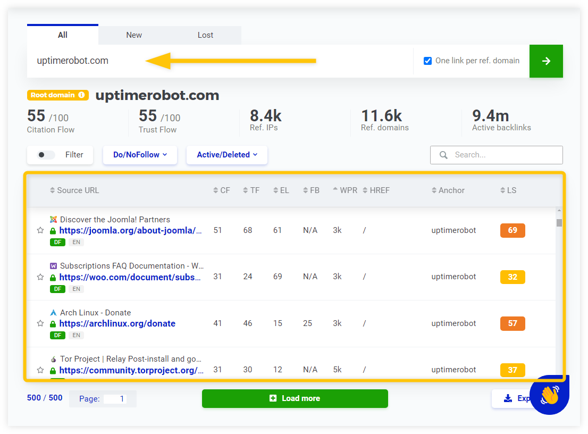The image size is (588, 434).
Task: Switch to the New tab
Action: point(133,35)
